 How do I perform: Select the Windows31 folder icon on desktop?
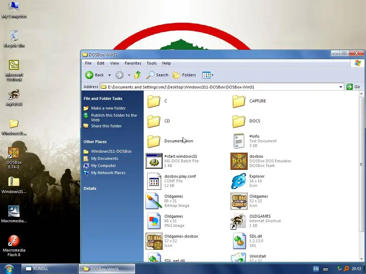coord(14,127)
